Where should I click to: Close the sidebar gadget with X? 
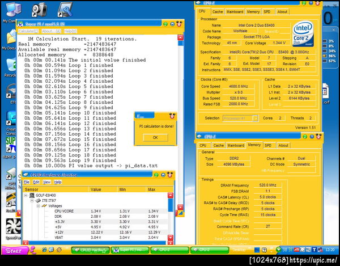click(334, 30)
